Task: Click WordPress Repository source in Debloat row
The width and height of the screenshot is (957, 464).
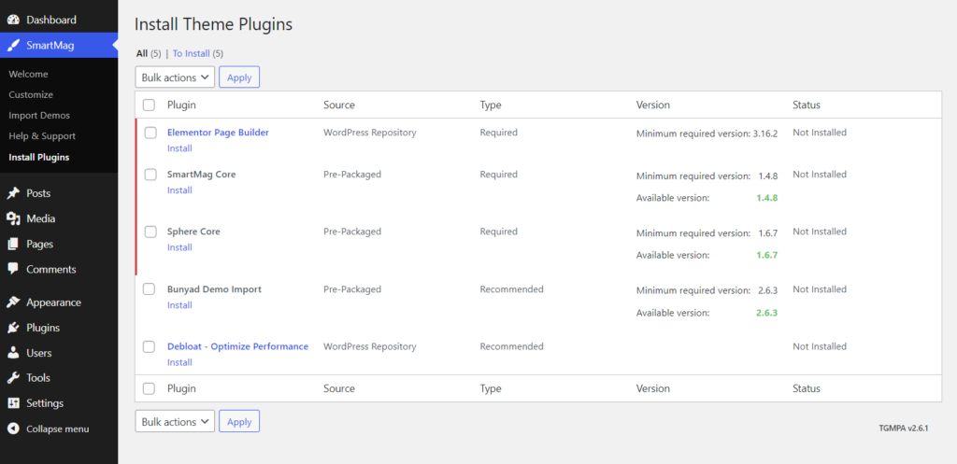Action: 370,346
